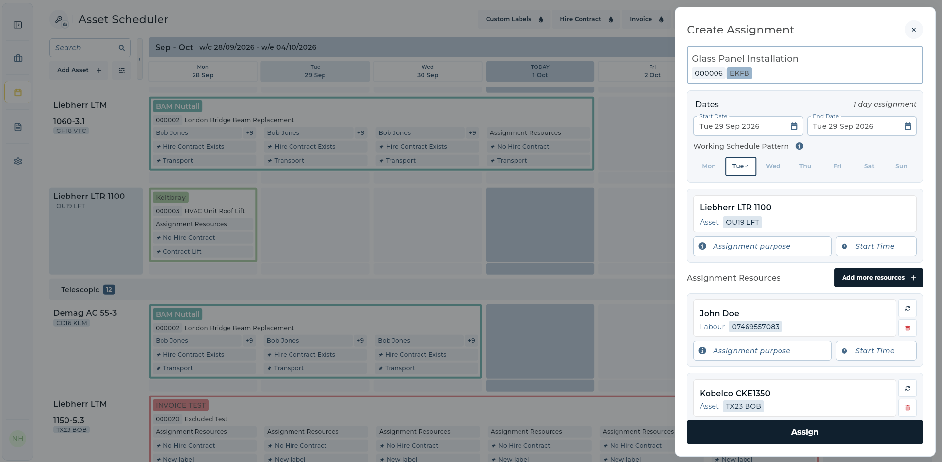The image size is (942, 462).
Task: Click the Telescopic group header
Action: click(x=362, y=290)
